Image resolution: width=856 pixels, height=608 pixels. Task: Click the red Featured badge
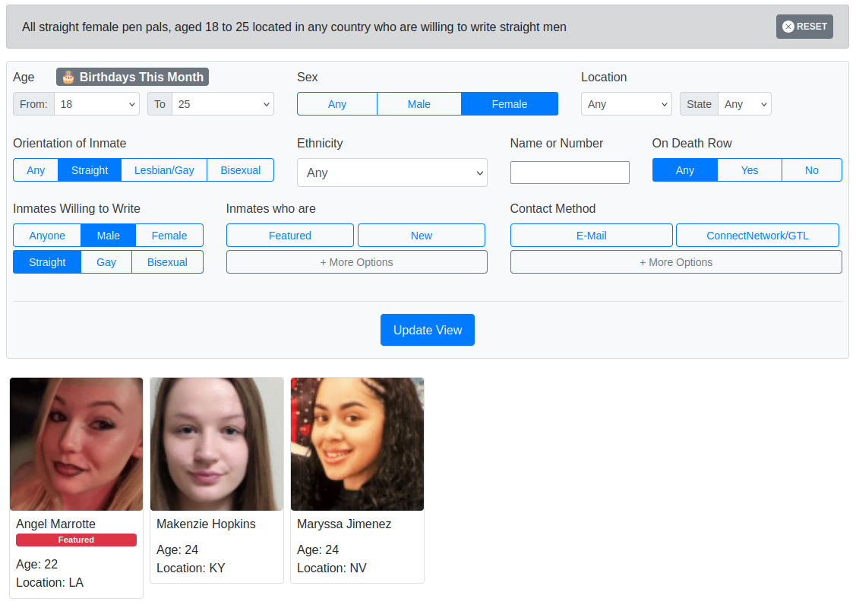pyautogui.click(x=76, y=540)
